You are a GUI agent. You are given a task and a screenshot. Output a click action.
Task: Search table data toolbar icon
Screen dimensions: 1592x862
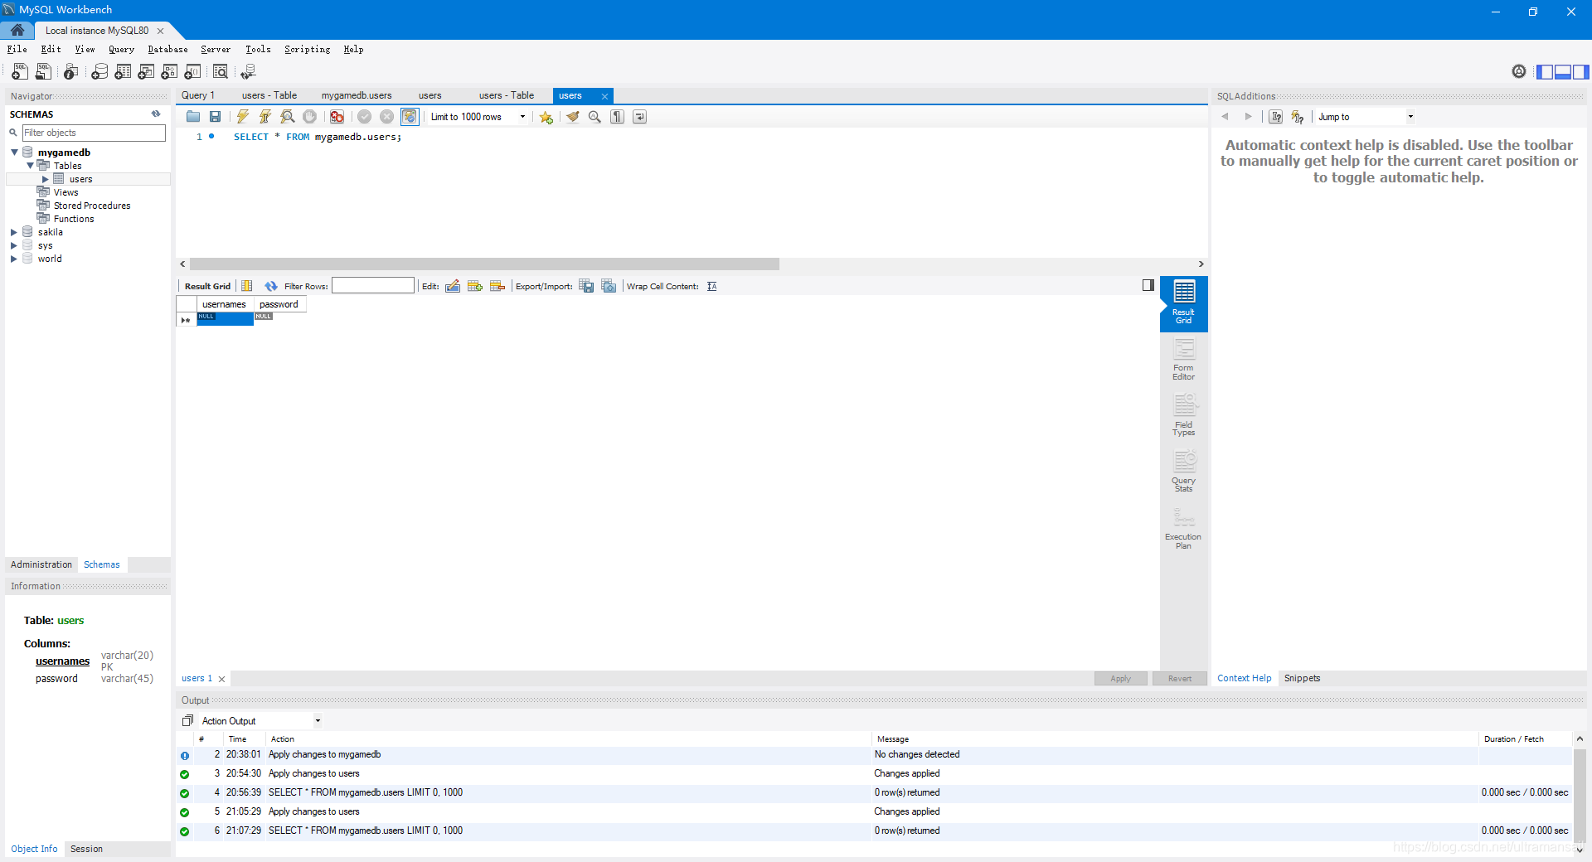pos(221,71)
